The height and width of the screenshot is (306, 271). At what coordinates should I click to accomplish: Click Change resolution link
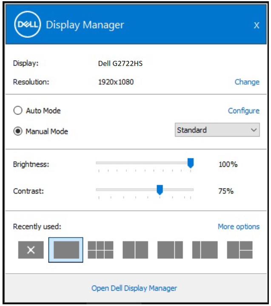(x=247, y=82)
